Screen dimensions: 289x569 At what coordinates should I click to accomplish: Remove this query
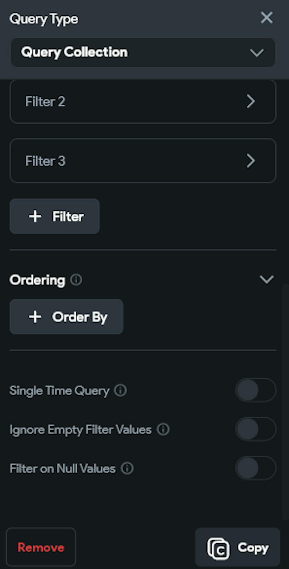pos(41,547)
